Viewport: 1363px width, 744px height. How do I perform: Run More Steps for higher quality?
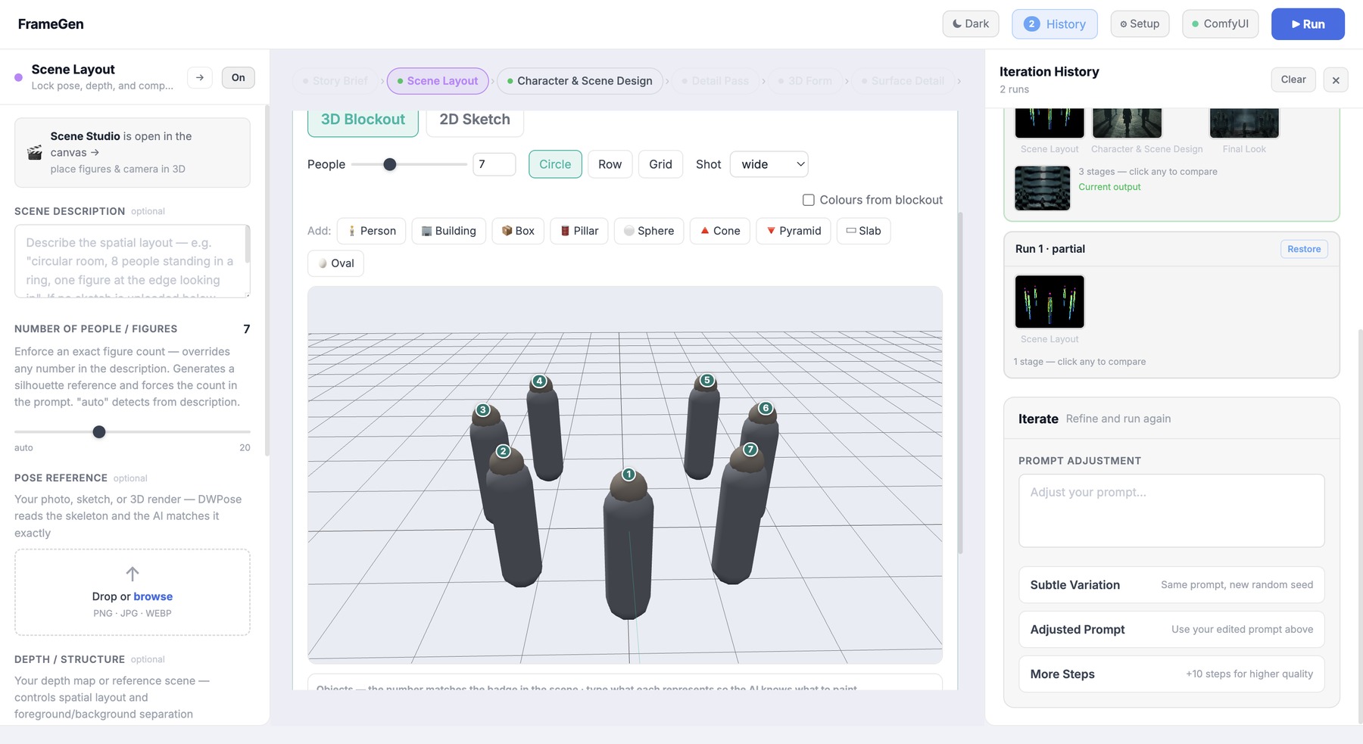pos(1171,674)
